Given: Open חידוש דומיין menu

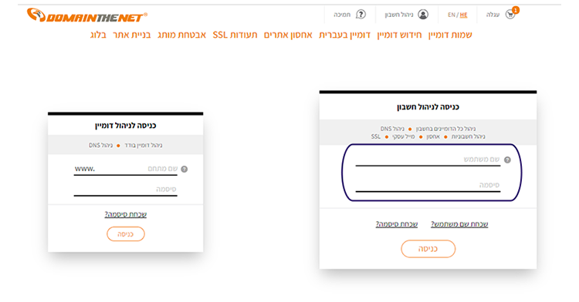Looking at the screenshot, I should [x=399, y=35].
